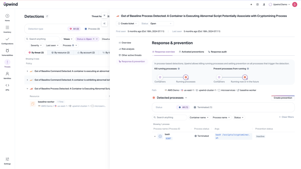Screen dimensions: 301x169
Task: Close the detection detail panel
Action: tap(104, 16)
